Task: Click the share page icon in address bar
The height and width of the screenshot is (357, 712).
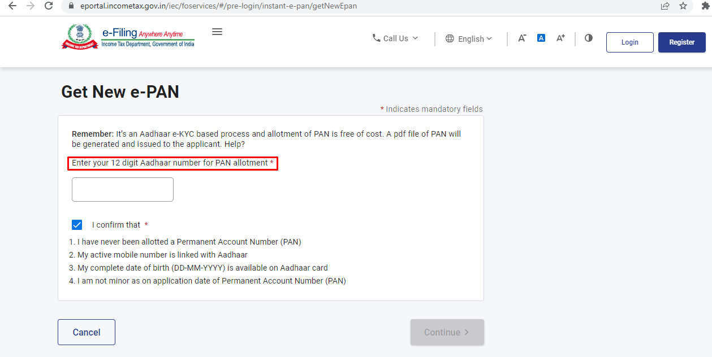Action: pos(665,6)
